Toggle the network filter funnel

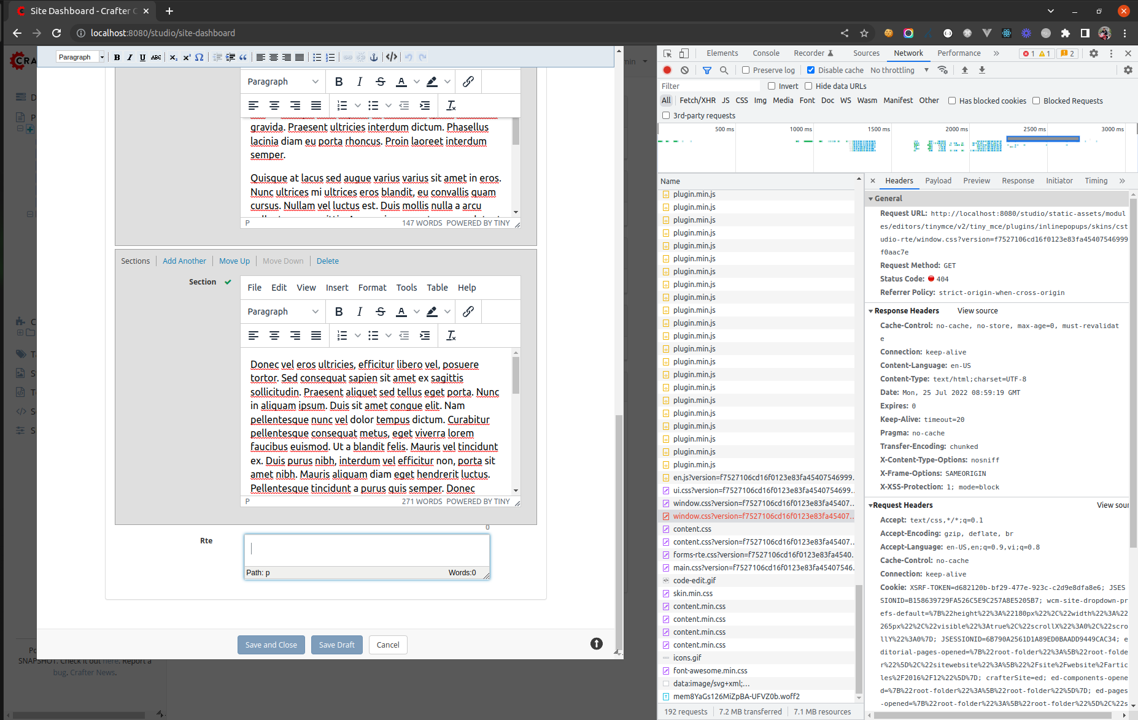[707, 70]
